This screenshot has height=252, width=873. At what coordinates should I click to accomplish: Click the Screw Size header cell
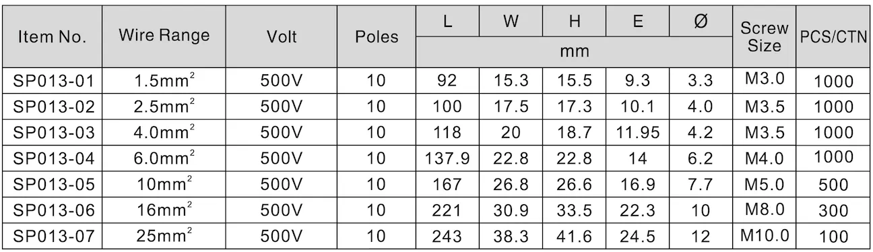764,38
